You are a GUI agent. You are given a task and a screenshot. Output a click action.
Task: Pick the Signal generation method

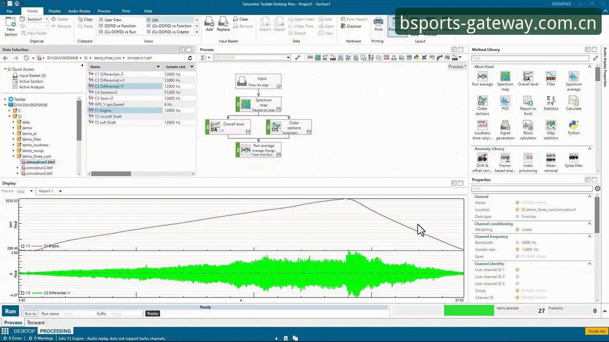(x=505, y=125)
